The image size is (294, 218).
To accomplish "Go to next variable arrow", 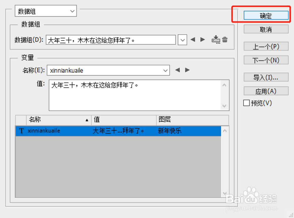I will (187, 70).
